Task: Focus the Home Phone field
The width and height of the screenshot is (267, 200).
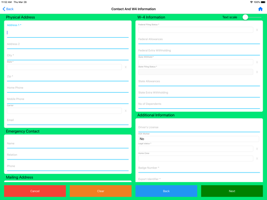Action: [68, 89]
